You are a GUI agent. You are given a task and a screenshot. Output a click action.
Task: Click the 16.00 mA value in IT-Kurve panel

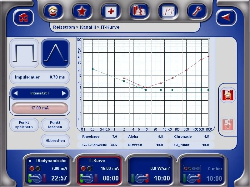coord(110,168)
